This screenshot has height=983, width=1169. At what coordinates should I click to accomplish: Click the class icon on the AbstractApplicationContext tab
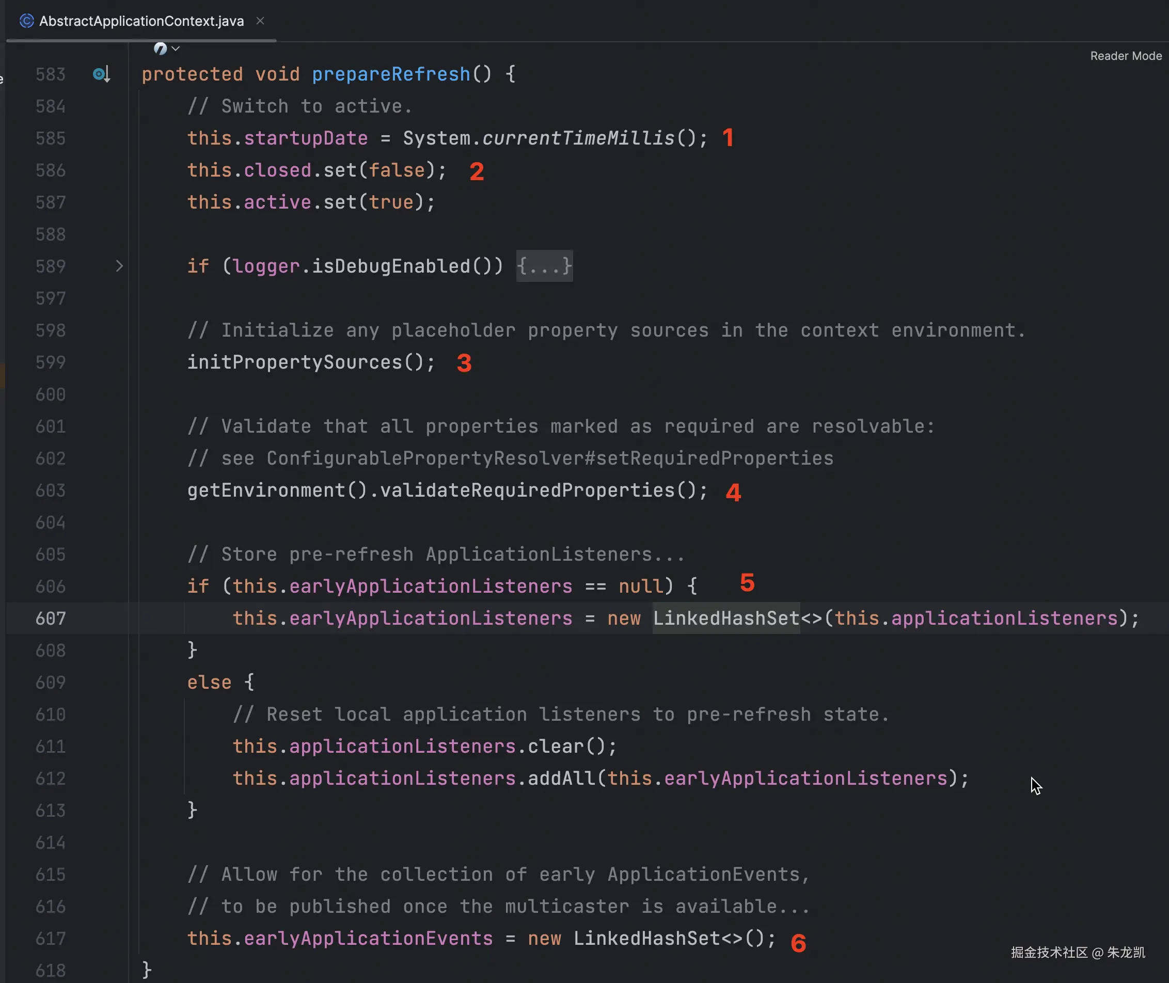pyautogui.click(x=26, y=21)
